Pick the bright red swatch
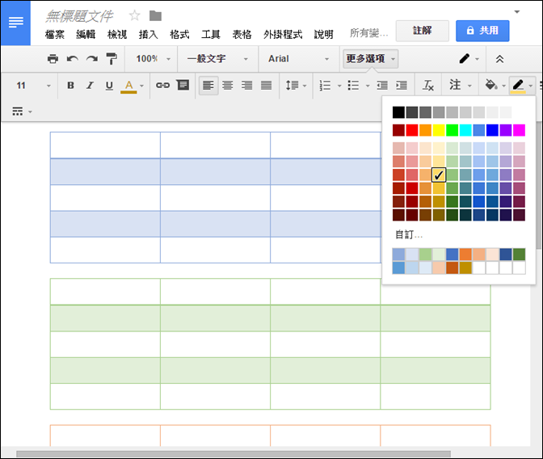This screenshot has width=543, height=459. [x=412, y=130]
